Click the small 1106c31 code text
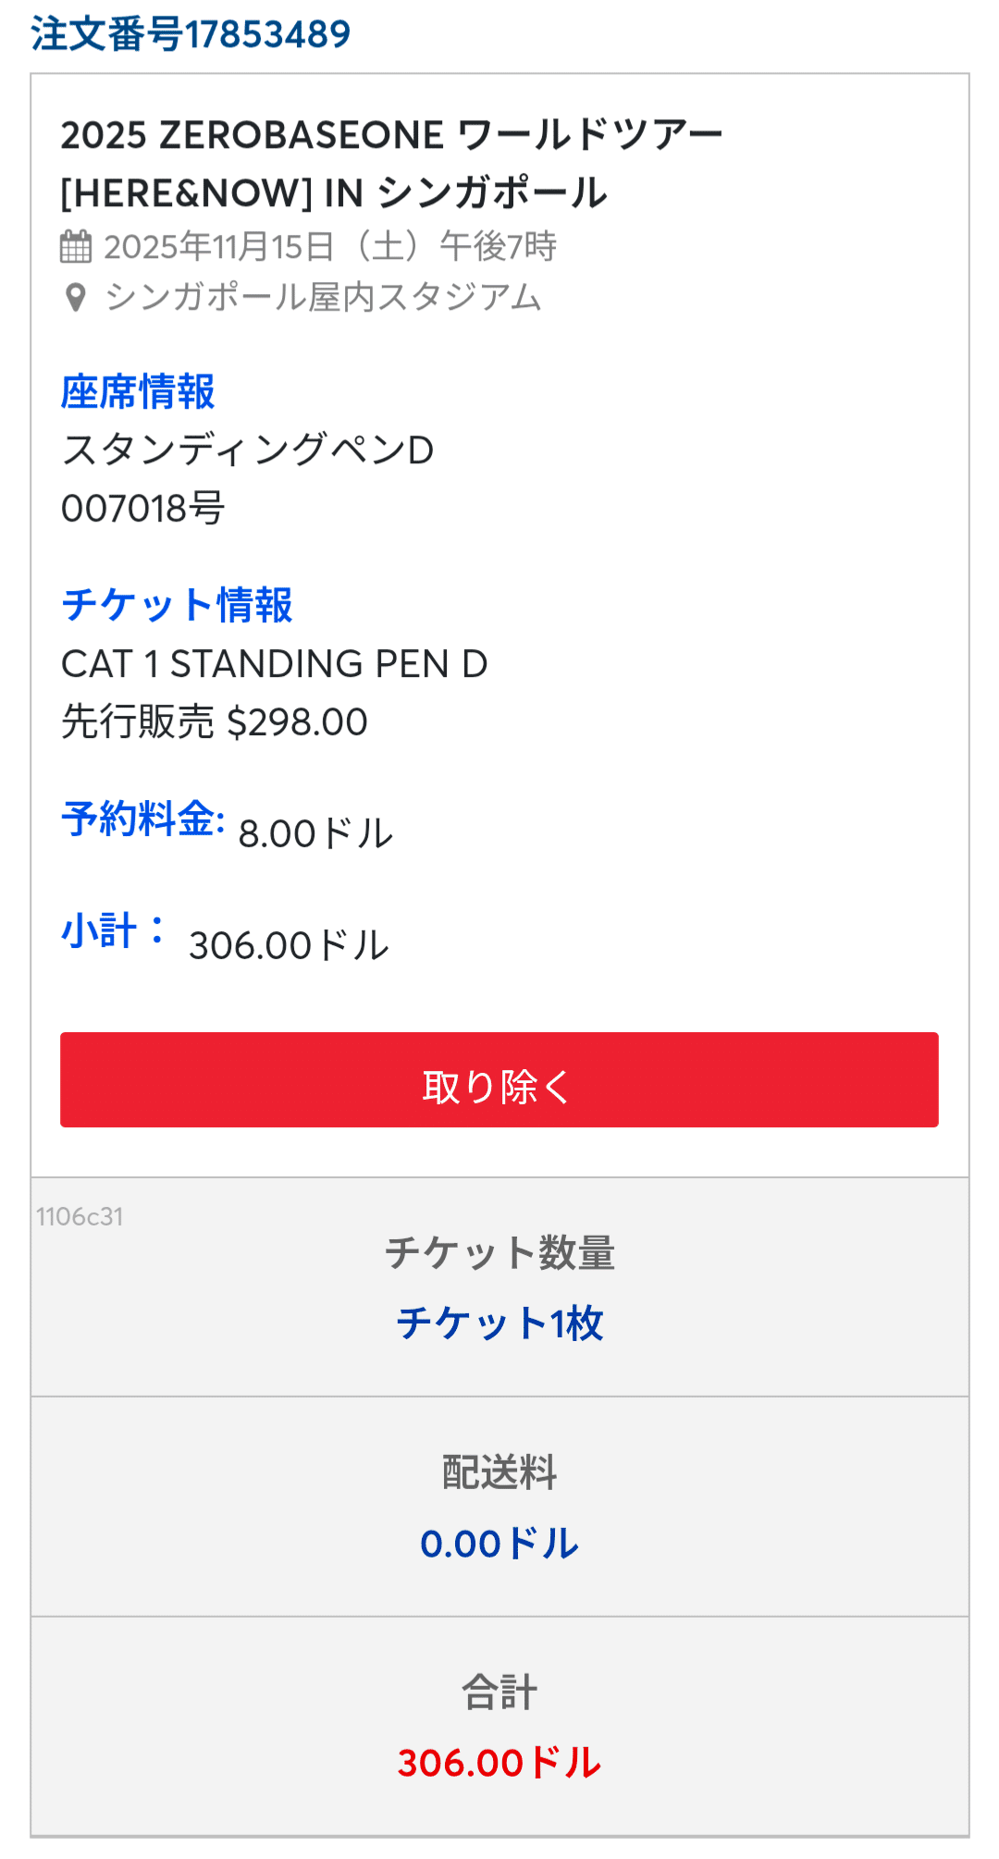 pos(80,1217)
